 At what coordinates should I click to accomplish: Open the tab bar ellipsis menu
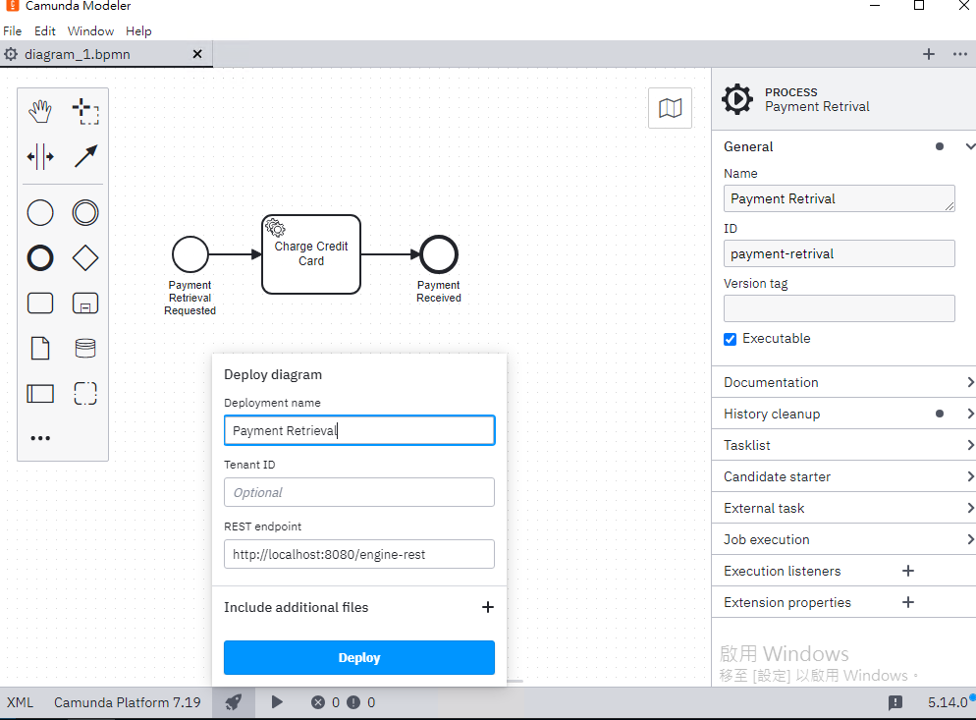(x=960, y=54)
